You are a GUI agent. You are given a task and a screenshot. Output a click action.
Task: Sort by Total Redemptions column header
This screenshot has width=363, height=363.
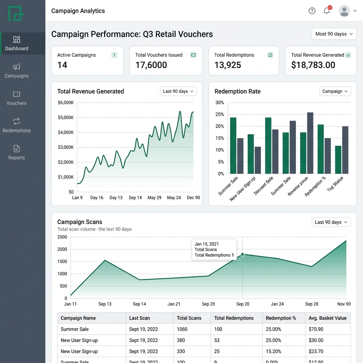coord(234,318)
